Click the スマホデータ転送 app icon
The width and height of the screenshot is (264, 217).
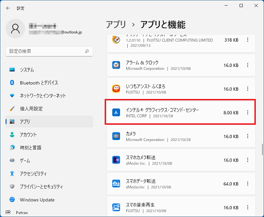[116, 184]
